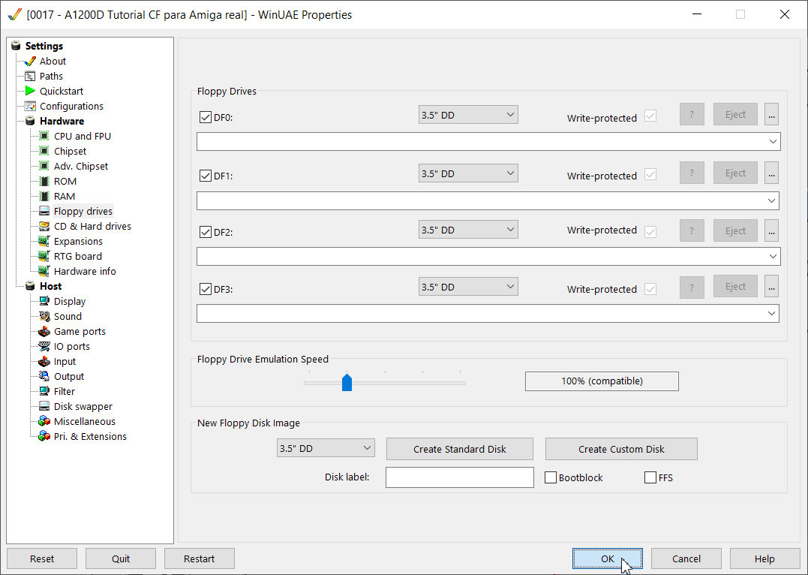This screenshot has height=575, width=808.
Task: Open the new floppy image type dropdown
Action: click(x=326, y=448)
